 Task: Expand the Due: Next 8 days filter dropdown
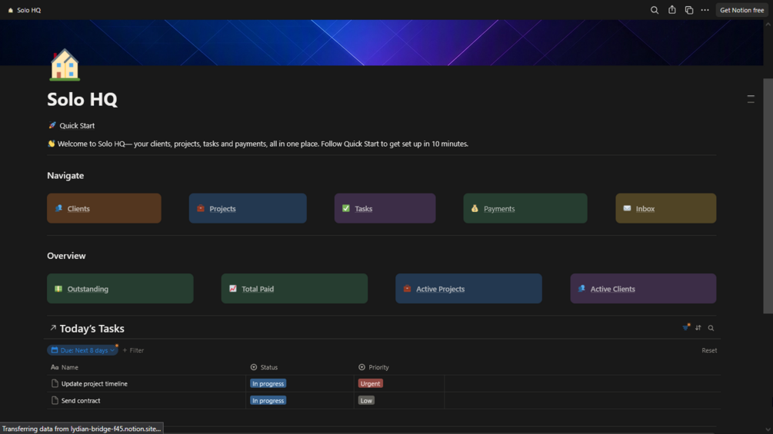83,350
